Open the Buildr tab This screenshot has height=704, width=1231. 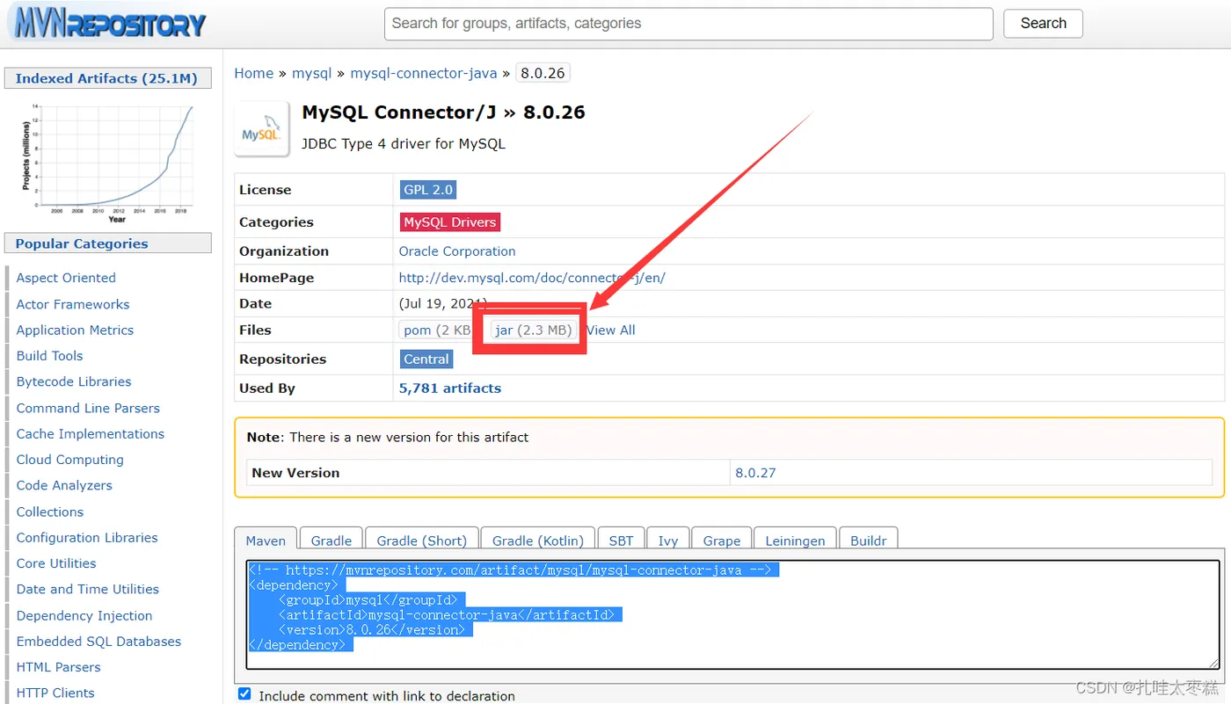click(x=868, y=540)
